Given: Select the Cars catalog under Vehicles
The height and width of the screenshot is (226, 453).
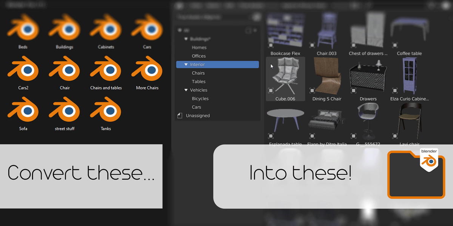Looking at the screenshot, I should [196, 107].
